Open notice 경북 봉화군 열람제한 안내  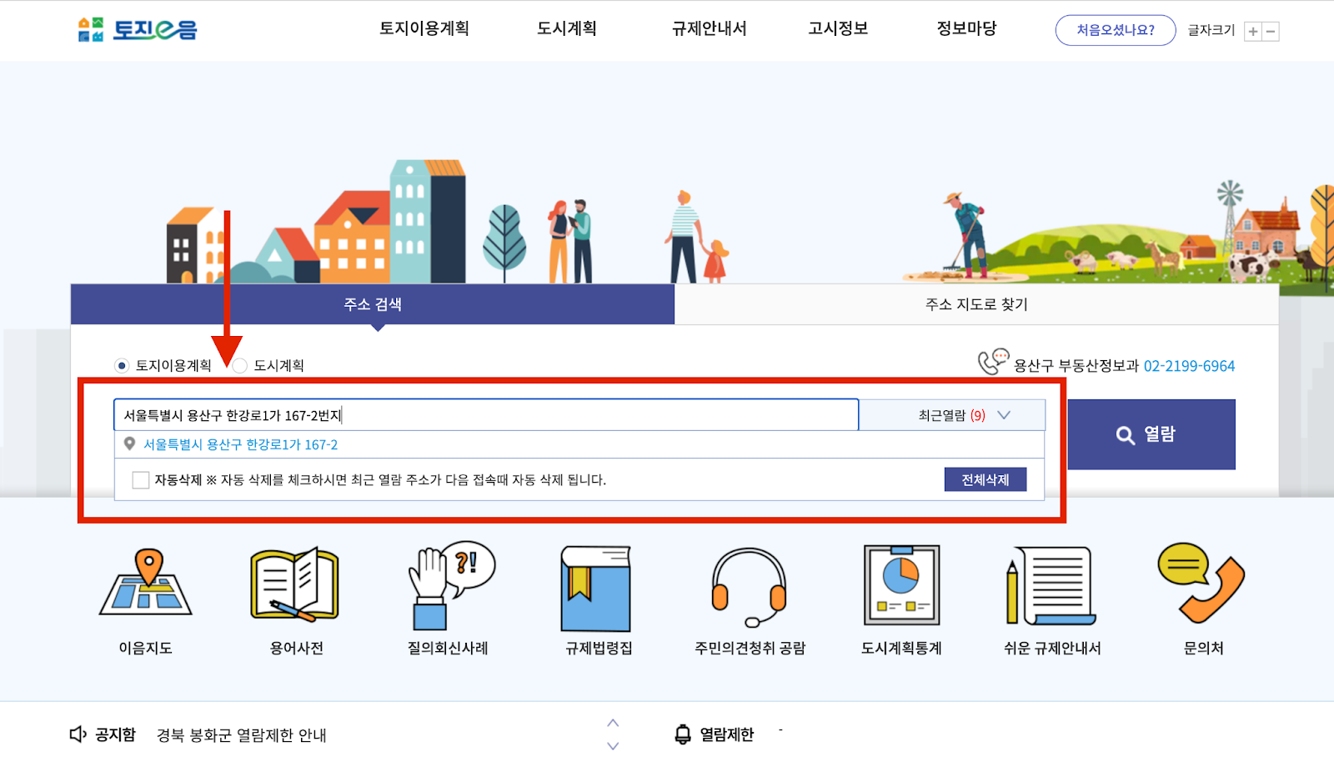[242, 735]
